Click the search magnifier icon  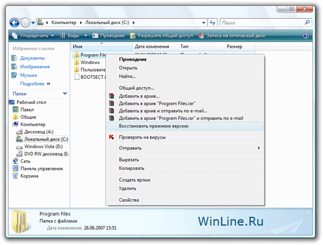(x=307, y=22)
